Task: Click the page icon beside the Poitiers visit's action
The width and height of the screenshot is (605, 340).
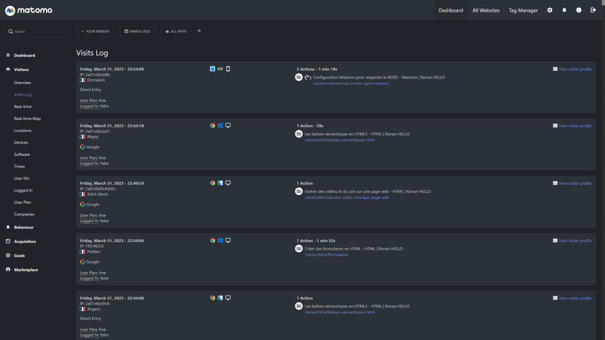Action: [299, 249]
